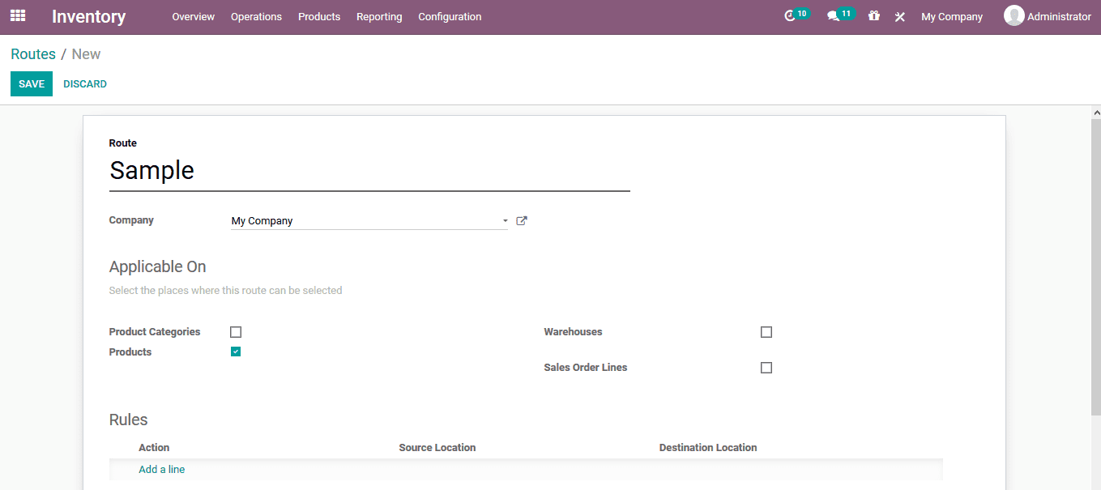Navigate back via Routes breadcrumb
The width and height of the screenshot is (1101, 490).
[x=32, y=53]
